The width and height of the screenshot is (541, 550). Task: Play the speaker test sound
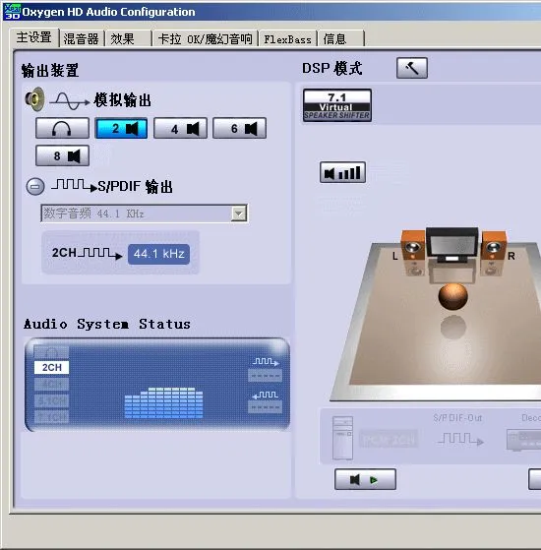[x=365, y=479]
